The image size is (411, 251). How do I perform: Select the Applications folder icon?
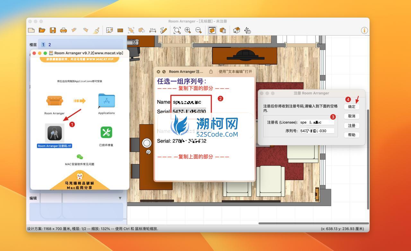click(107, 101)
